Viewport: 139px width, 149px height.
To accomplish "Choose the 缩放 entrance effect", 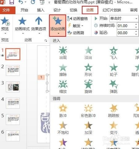I will click(x=63, y=87).
